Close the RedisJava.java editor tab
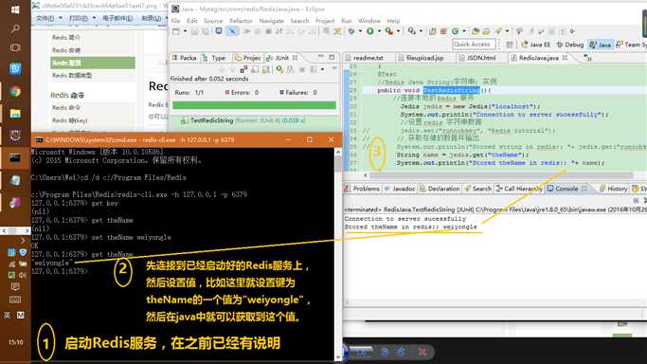647x364 pixels. point(565,58)
